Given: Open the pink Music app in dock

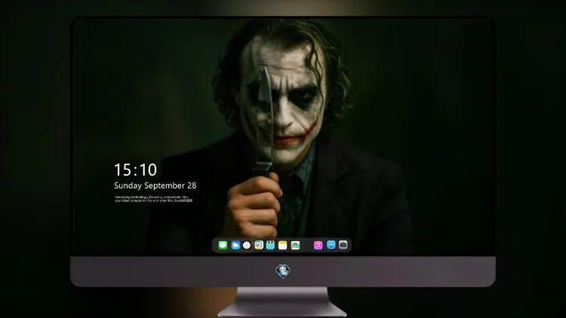Looking at the screenshot, I should (x=318, y=245).
